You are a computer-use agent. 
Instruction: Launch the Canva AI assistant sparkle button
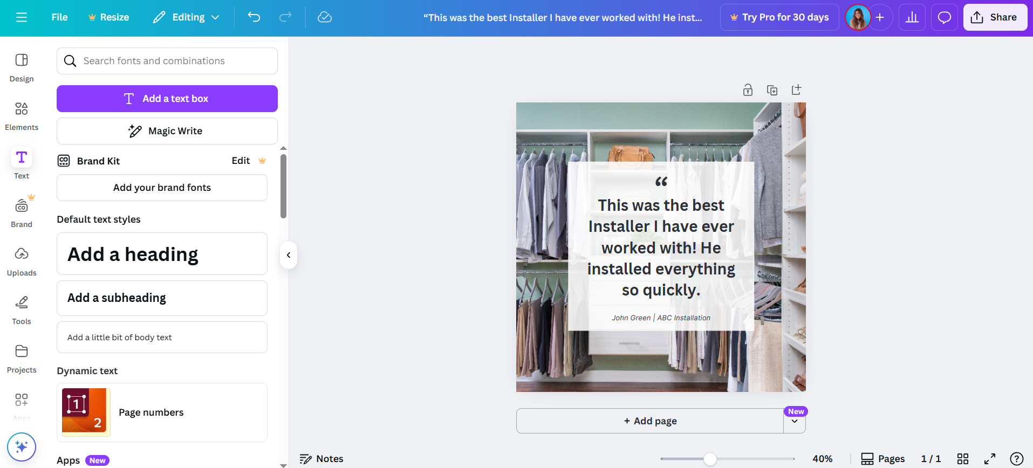point(22,447)
